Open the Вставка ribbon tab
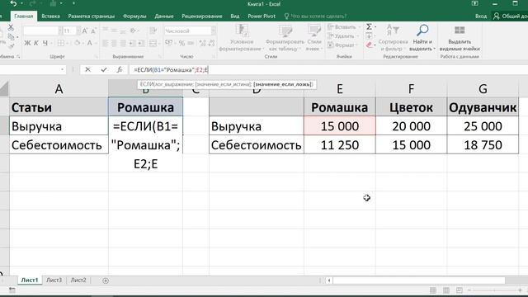528x297 pixels. (50, 16)
